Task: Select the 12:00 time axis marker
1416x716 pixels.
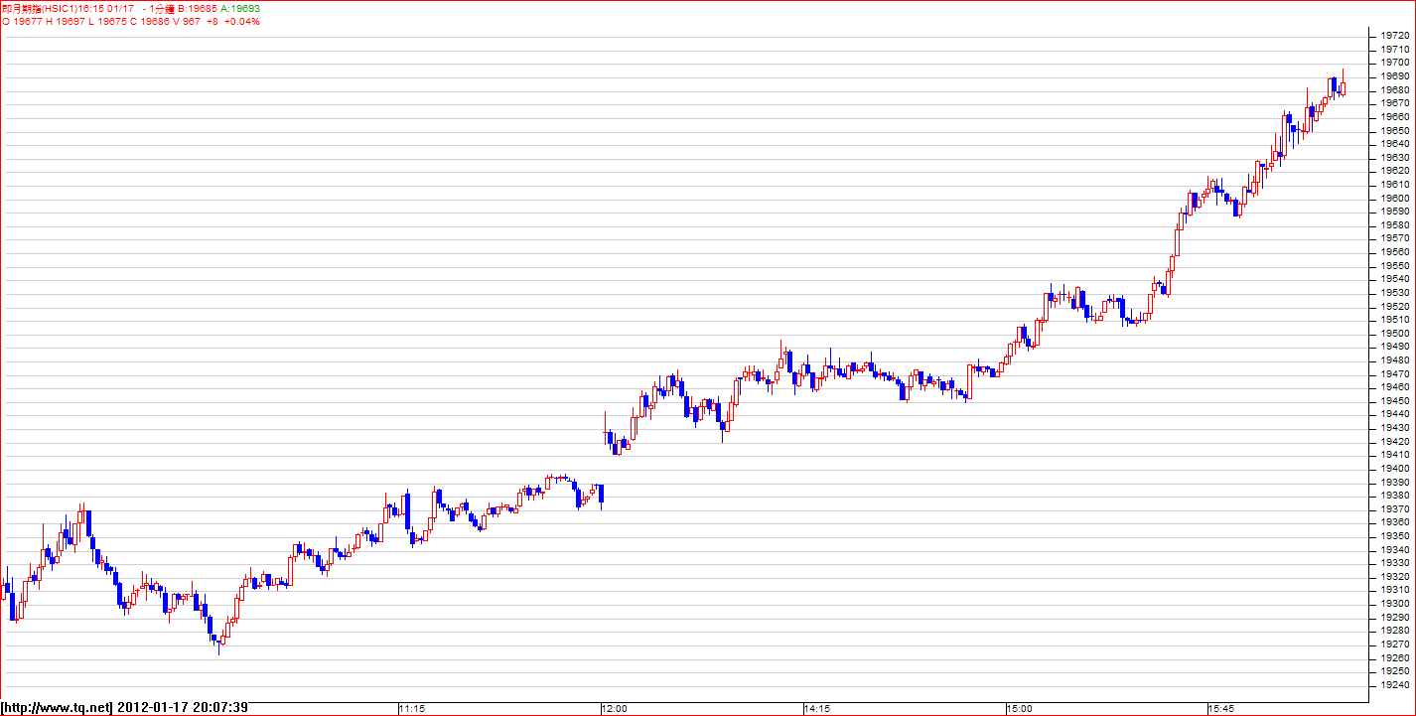Action: pyautogui.click(x=614, y=708)
